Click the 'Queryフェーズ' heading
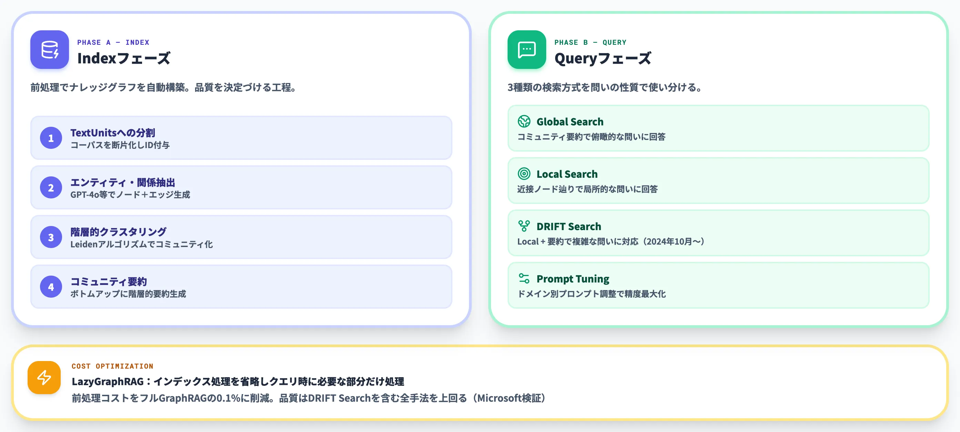Viewport: 960px width, 432px height. click(x=603, y=59)
